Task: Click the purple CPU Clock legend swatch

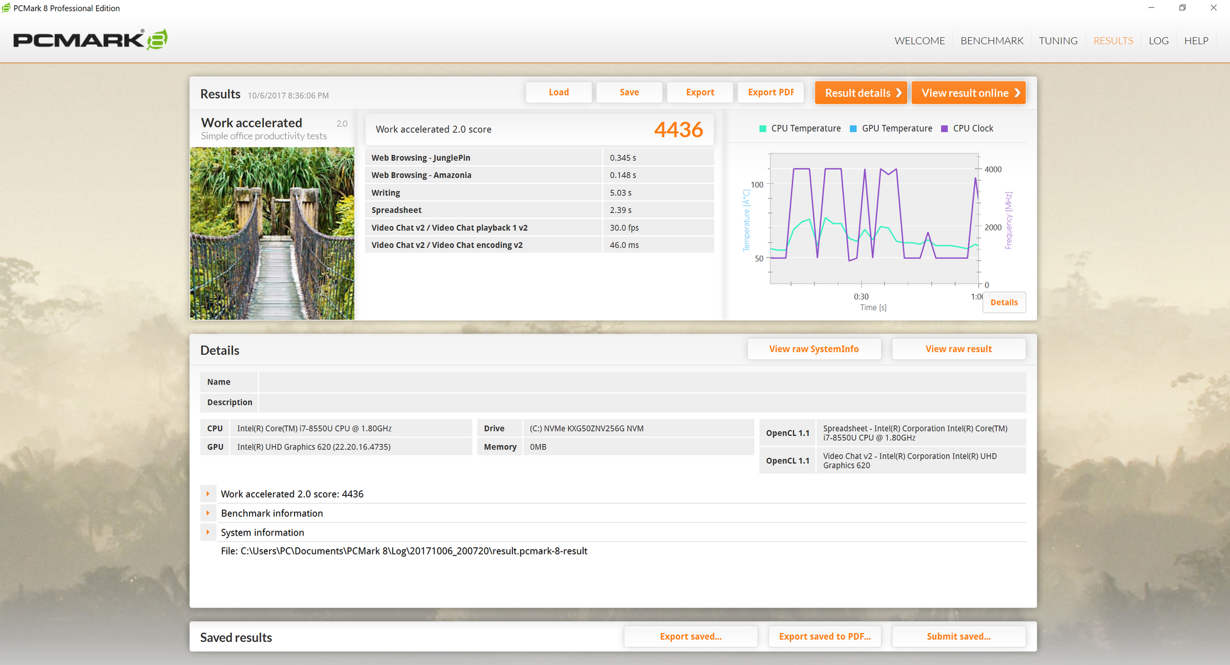Action: pyautogui.click(x=944, y=129)
